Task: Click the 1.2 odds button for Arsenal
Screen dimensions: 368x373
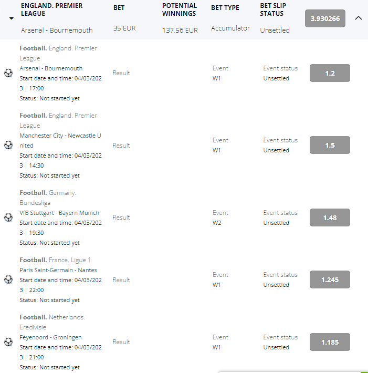Action: click(330, 73)
